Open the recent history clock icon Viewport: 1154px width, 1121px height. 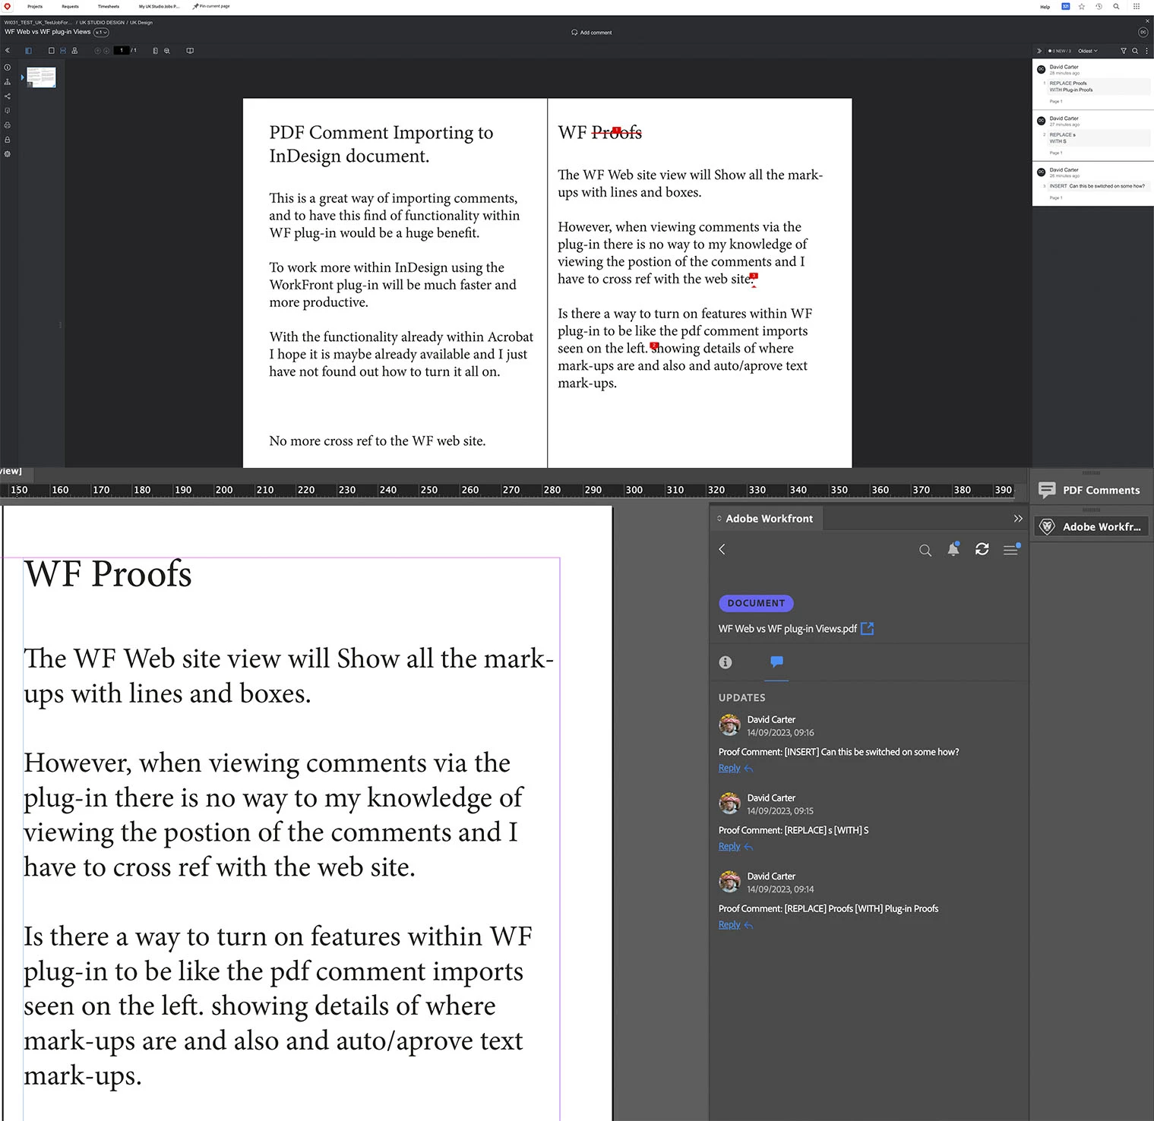[x=1099, y=6]
